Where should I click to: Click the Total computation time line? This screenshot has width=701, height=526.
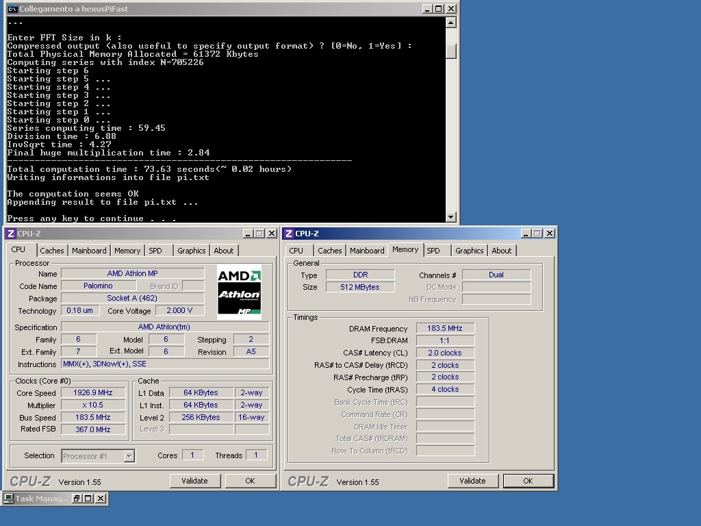coord(149,169)
